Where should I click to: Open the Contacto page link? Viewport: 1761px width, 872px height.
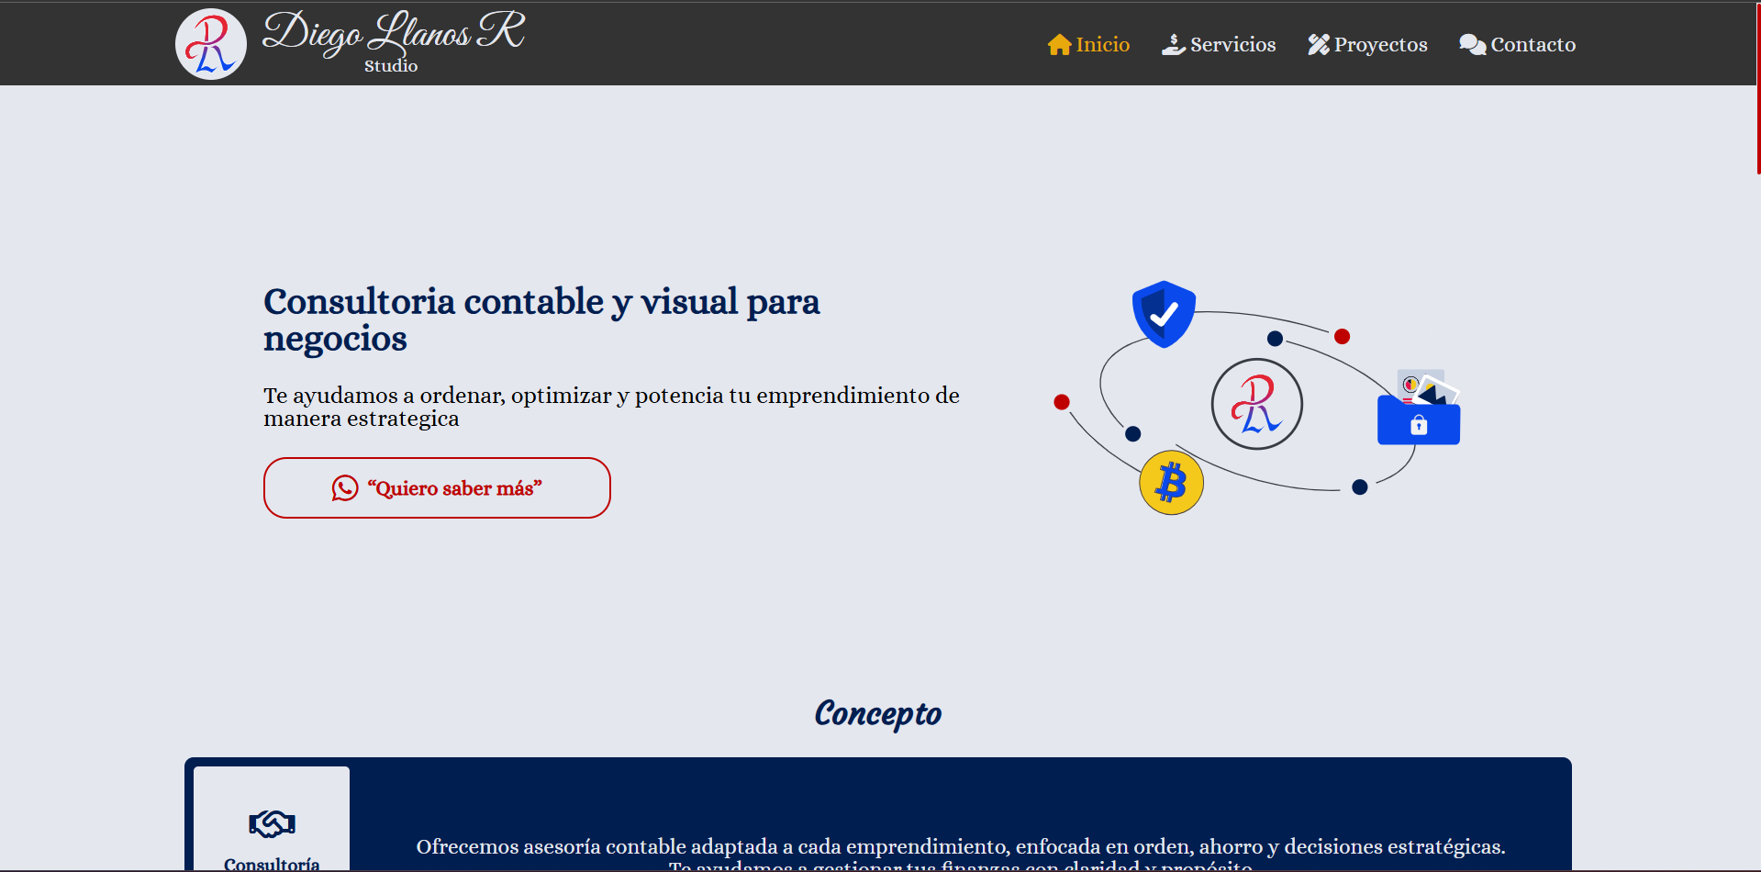click(1533, 45)
